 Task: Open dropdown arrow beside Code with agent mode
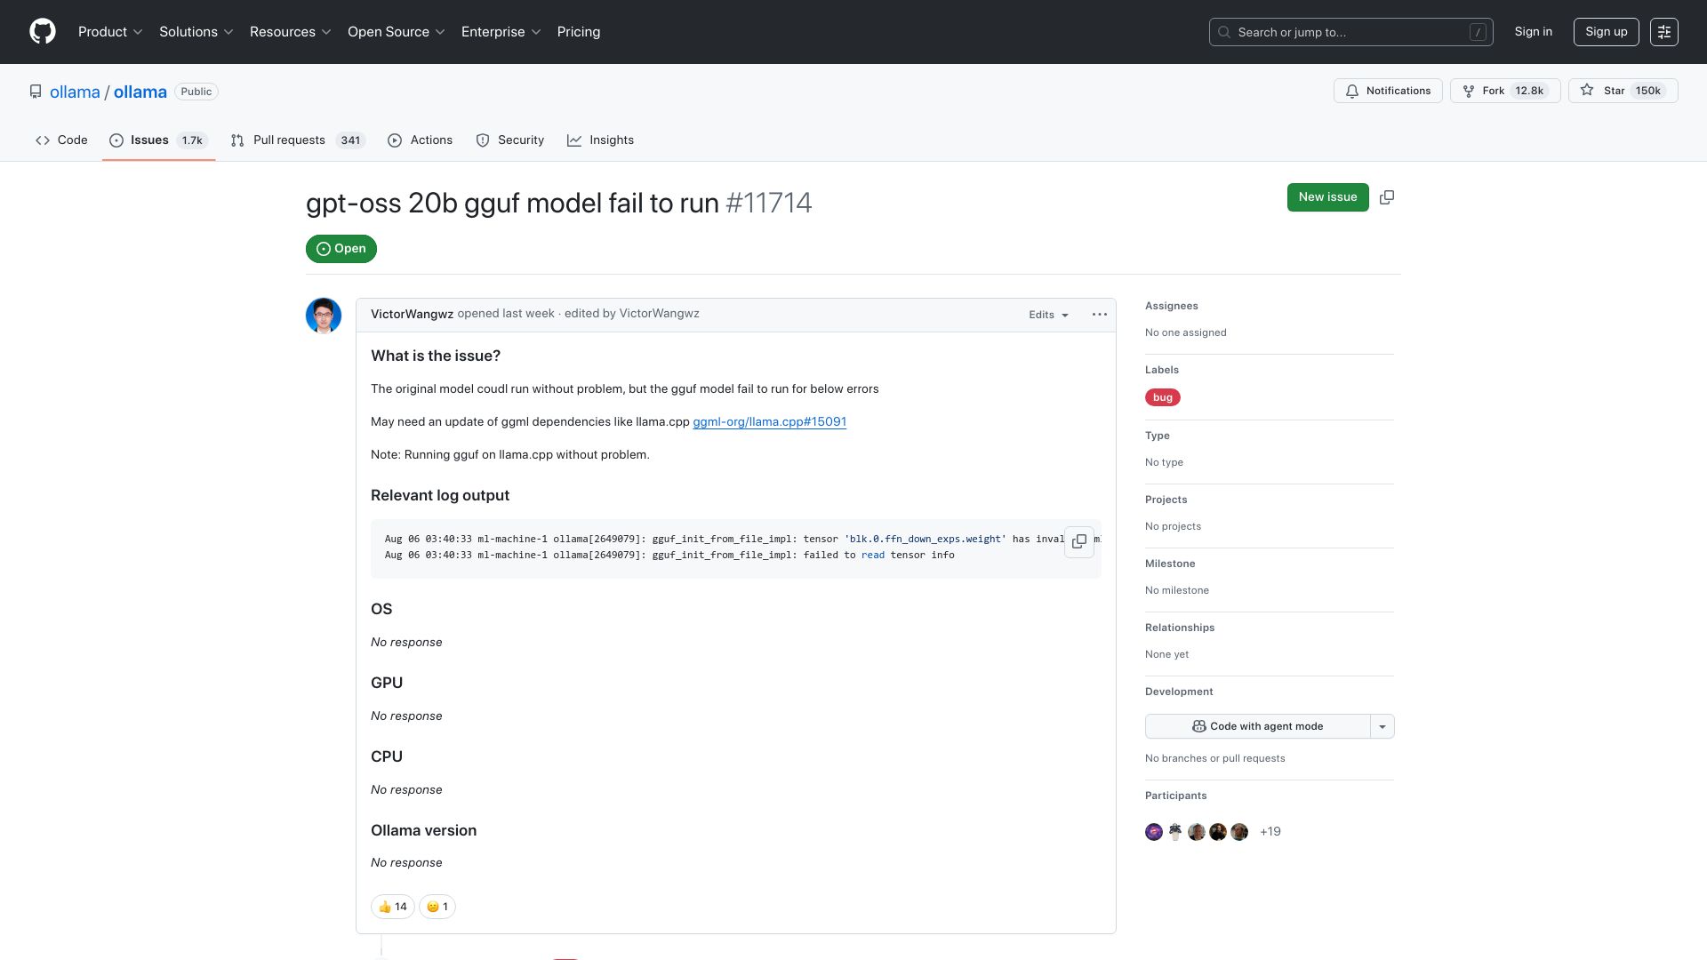pos(1382,726)
